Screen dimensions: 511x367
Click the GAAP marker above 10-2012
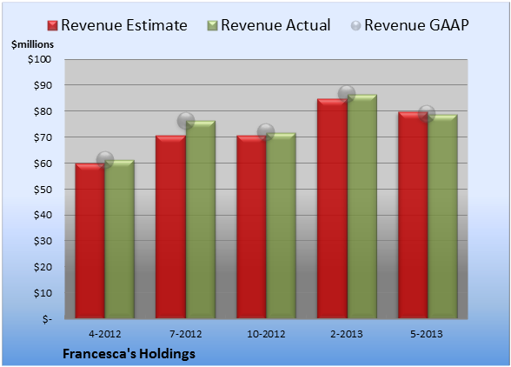(266, 132)
